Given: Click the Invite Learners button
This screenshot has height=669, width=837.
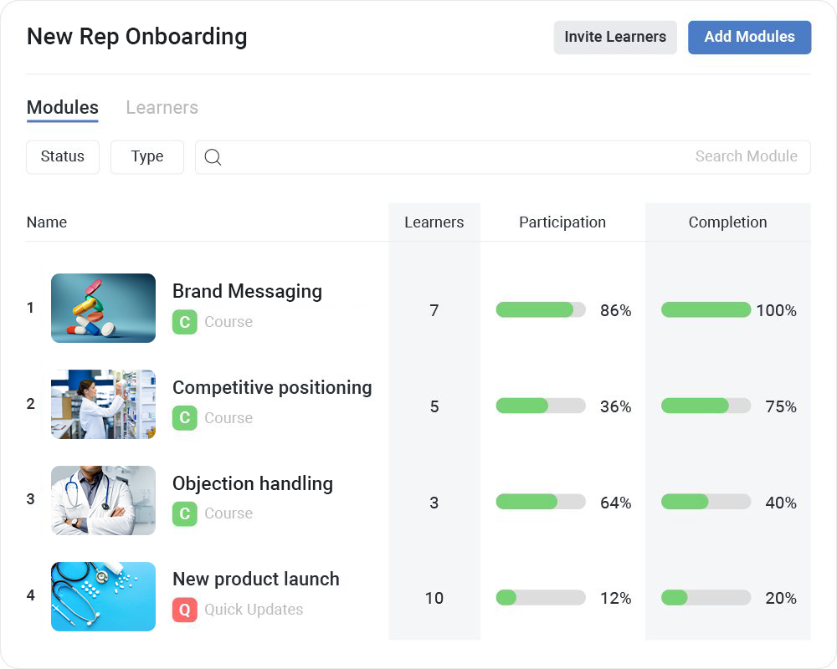Looking at the screenshot, I should (615, 38).
